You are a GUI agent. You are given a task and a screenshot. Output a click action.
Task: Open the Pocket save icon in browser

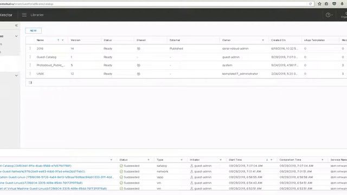point(335,4)
